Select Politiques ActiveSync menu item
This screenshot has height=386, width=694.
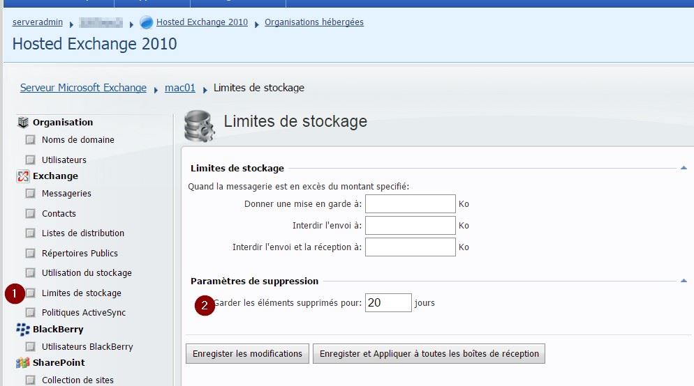tap(84, 313)
